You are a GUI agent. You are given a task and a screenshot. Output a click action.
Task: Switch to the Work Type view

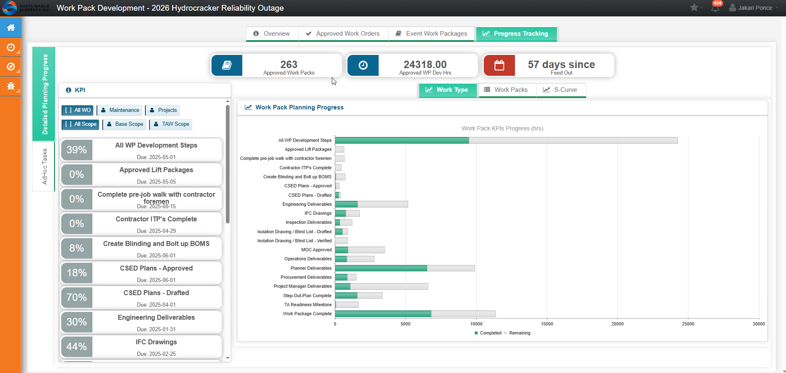coord(448,90)
